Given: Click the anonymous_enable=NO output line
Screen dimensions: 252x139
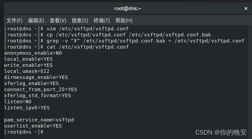Looking at the screenshot, I should coord(33,53).
